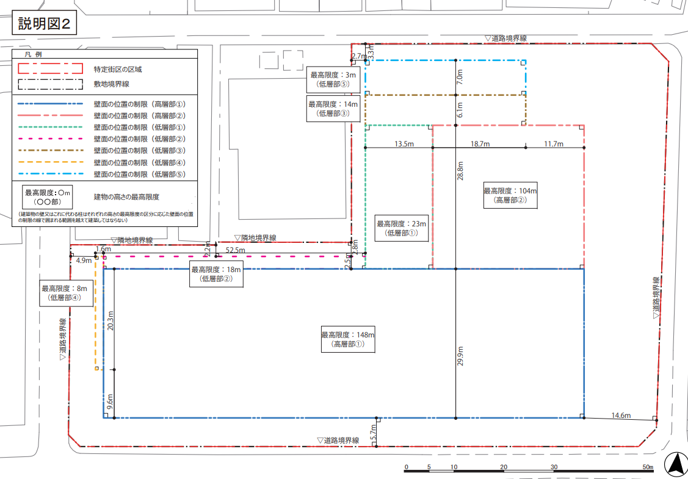Click the 最高限度：104m 高層部② label

click(x=510, y=195)
